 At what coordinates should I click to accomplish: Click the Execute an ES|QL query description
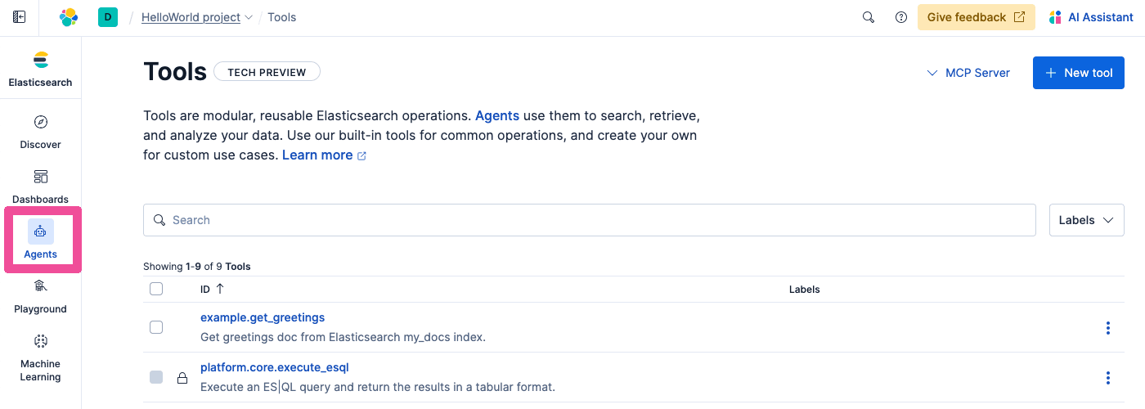pos(378,387)
